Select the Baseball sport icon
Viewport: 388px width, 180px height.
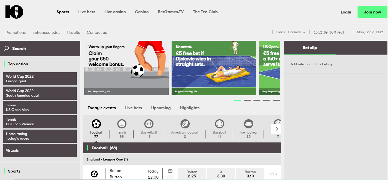219,124
